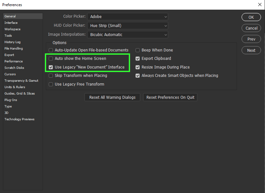Confirm preferences with OK
This screenshot has height=193, width=265.
[251, 17]
